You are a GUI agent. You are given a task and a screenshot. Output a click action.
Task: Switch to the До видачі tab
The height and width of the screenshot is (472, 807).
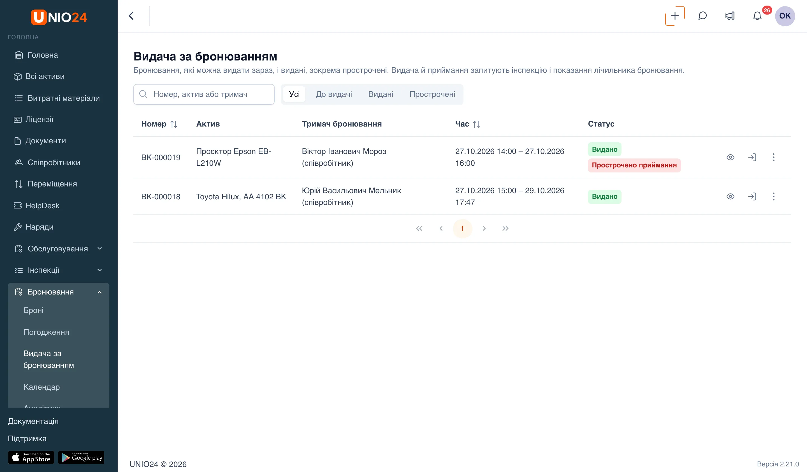click(x=334, y=94)
